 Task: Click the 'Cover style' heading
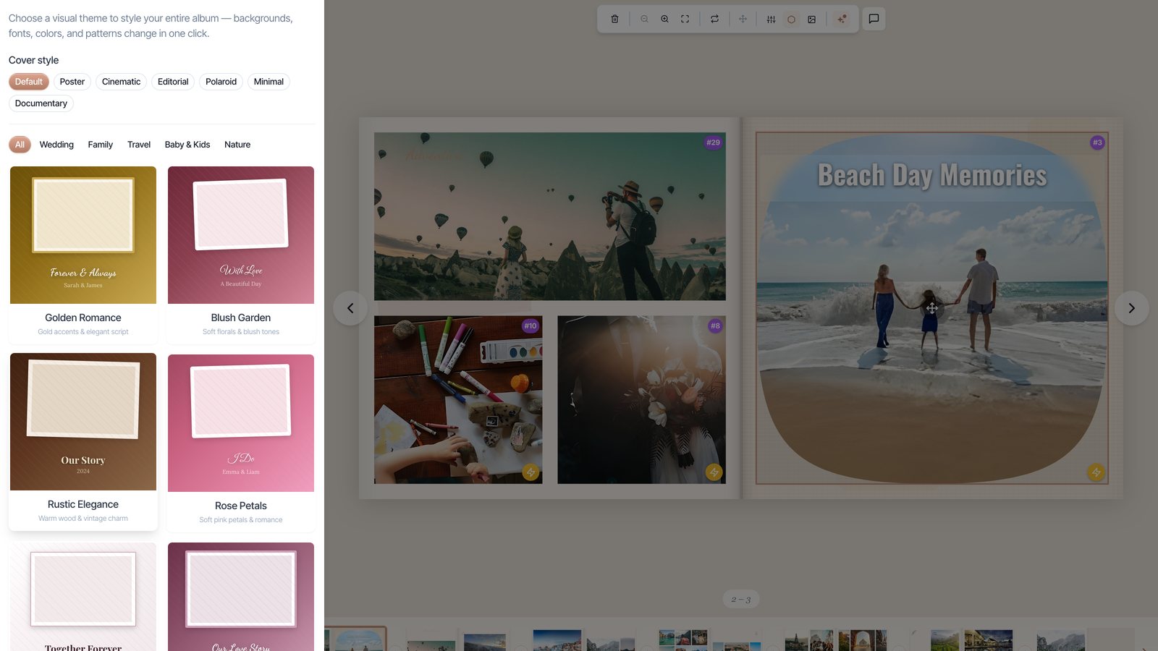pos(33,60)
